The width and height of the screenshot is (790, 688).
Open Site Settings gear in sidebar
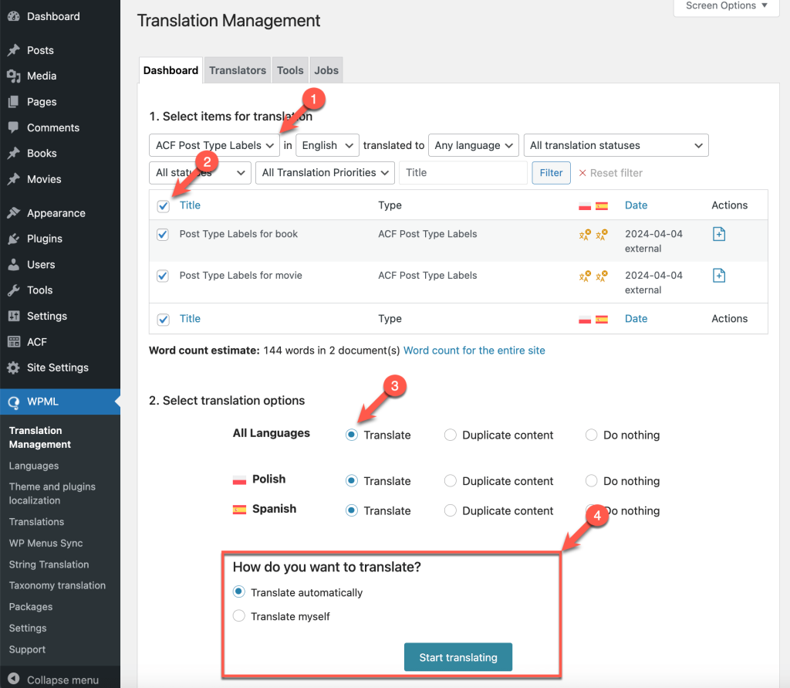[x=14, y=368]
